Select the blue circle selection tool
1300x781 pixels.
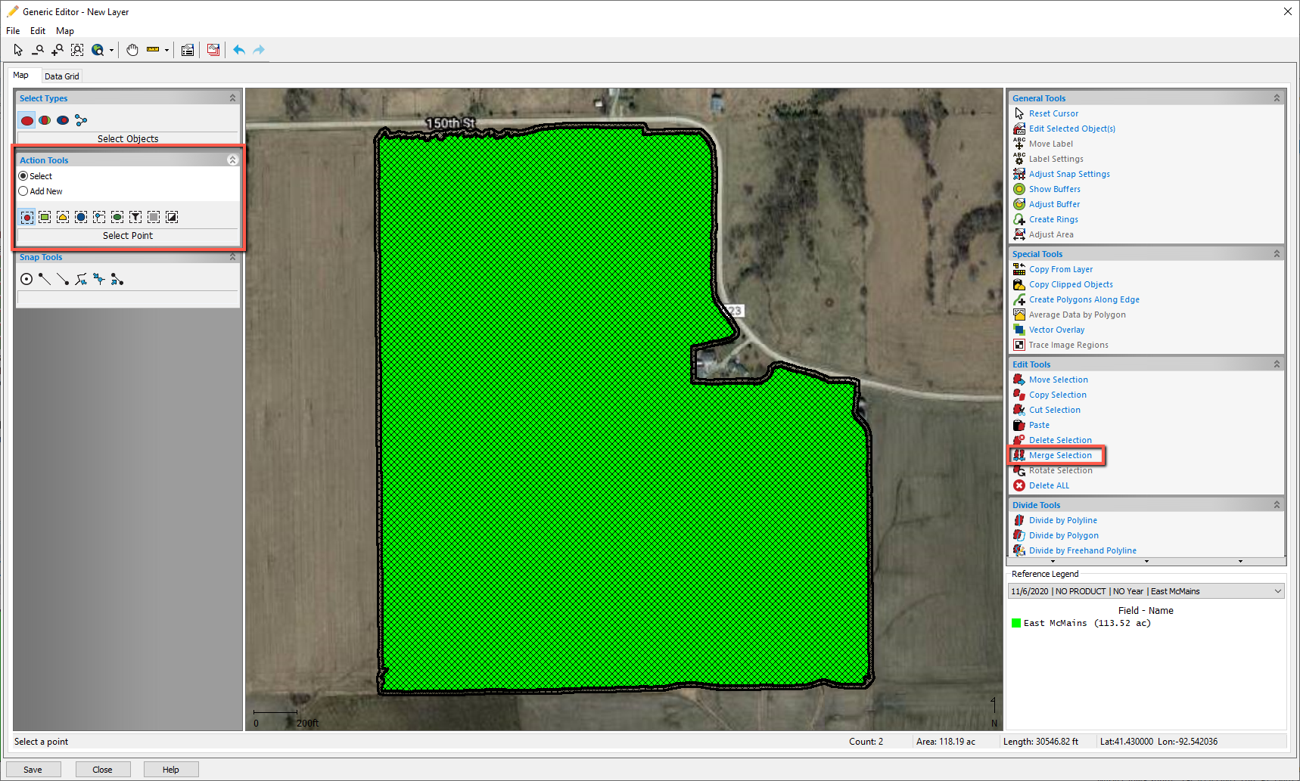(x=81, y=217)
